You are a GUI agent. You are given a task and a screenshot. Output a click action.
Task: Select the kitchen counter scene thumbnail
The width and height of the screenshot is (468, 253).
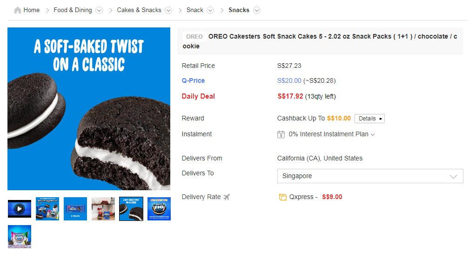coord(103,209)
